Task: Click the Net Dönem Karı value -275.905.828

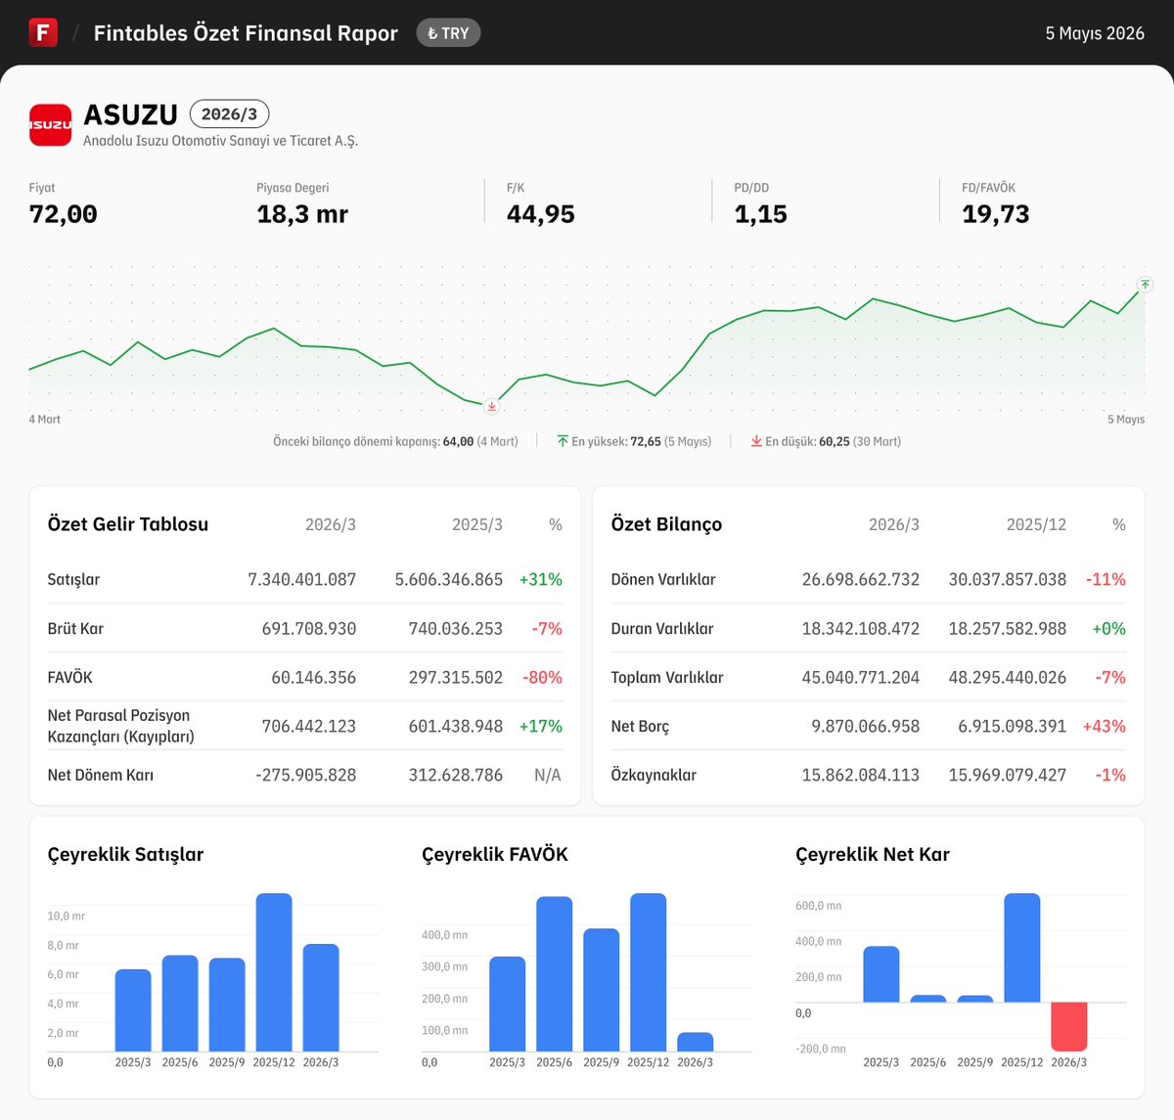Action: tap(306, 775)
